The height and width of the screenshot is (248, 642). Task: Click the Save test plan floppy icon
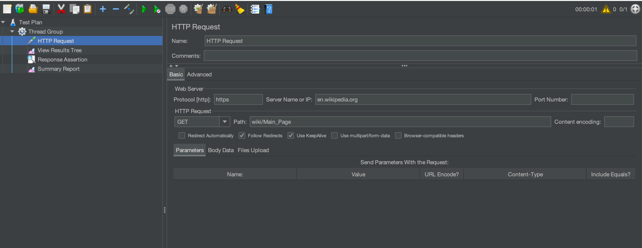pyautogui.click(x=46, y=9)
